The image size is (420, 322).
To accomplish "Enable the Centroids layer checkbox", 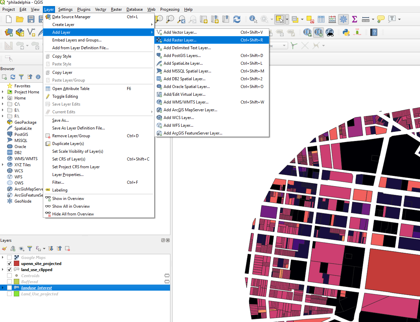I will click(9, 276).
